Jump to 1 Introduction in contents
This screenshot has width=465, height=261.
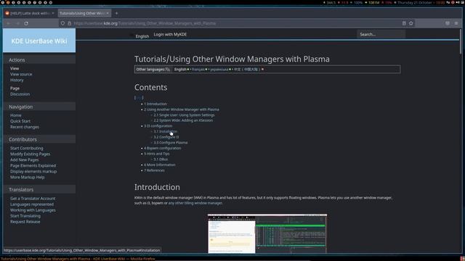(155, 104)
